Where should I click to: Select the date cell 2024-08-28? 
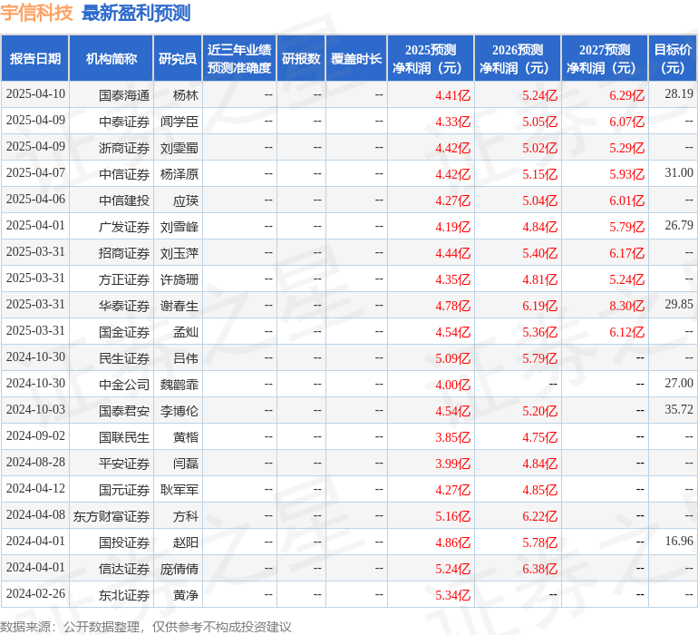tap(35, 462)
